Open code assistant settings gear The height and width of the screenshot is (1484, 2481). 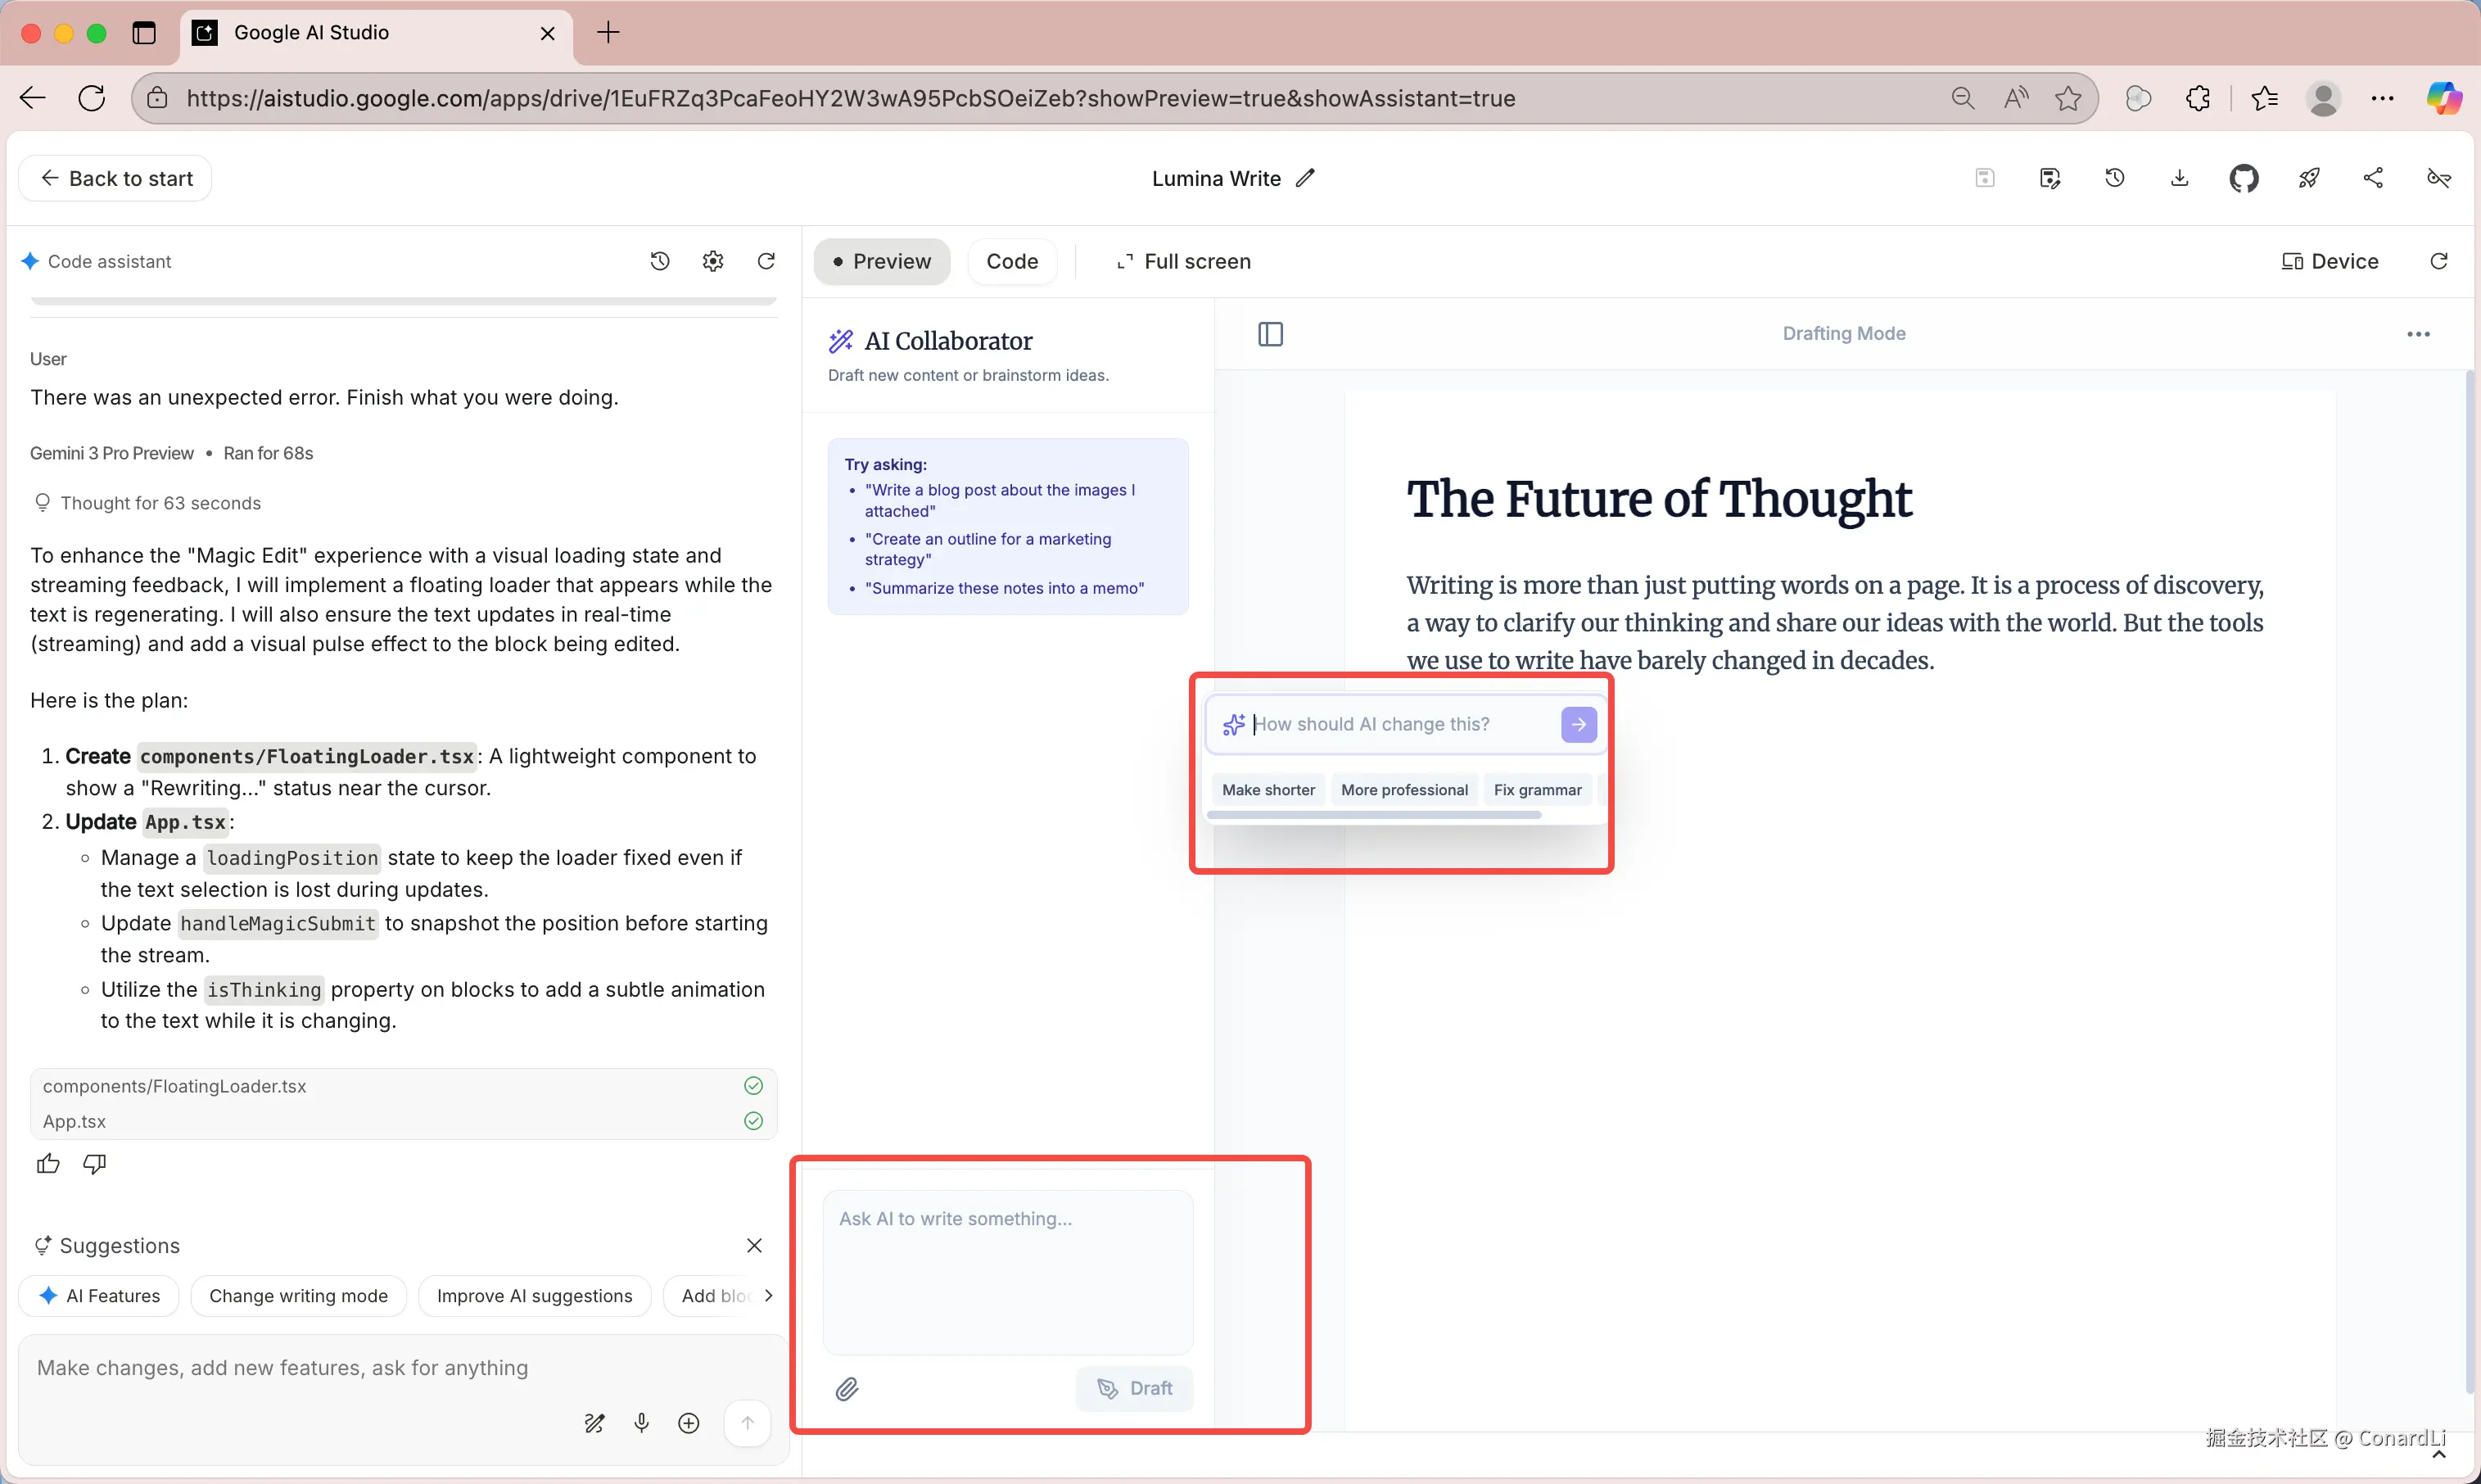[x=712, y=261]
